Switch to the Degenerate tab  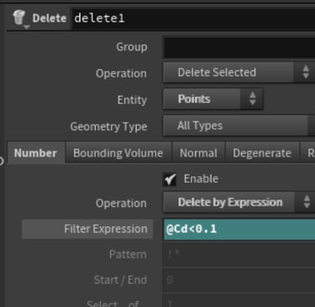(262, 153)
